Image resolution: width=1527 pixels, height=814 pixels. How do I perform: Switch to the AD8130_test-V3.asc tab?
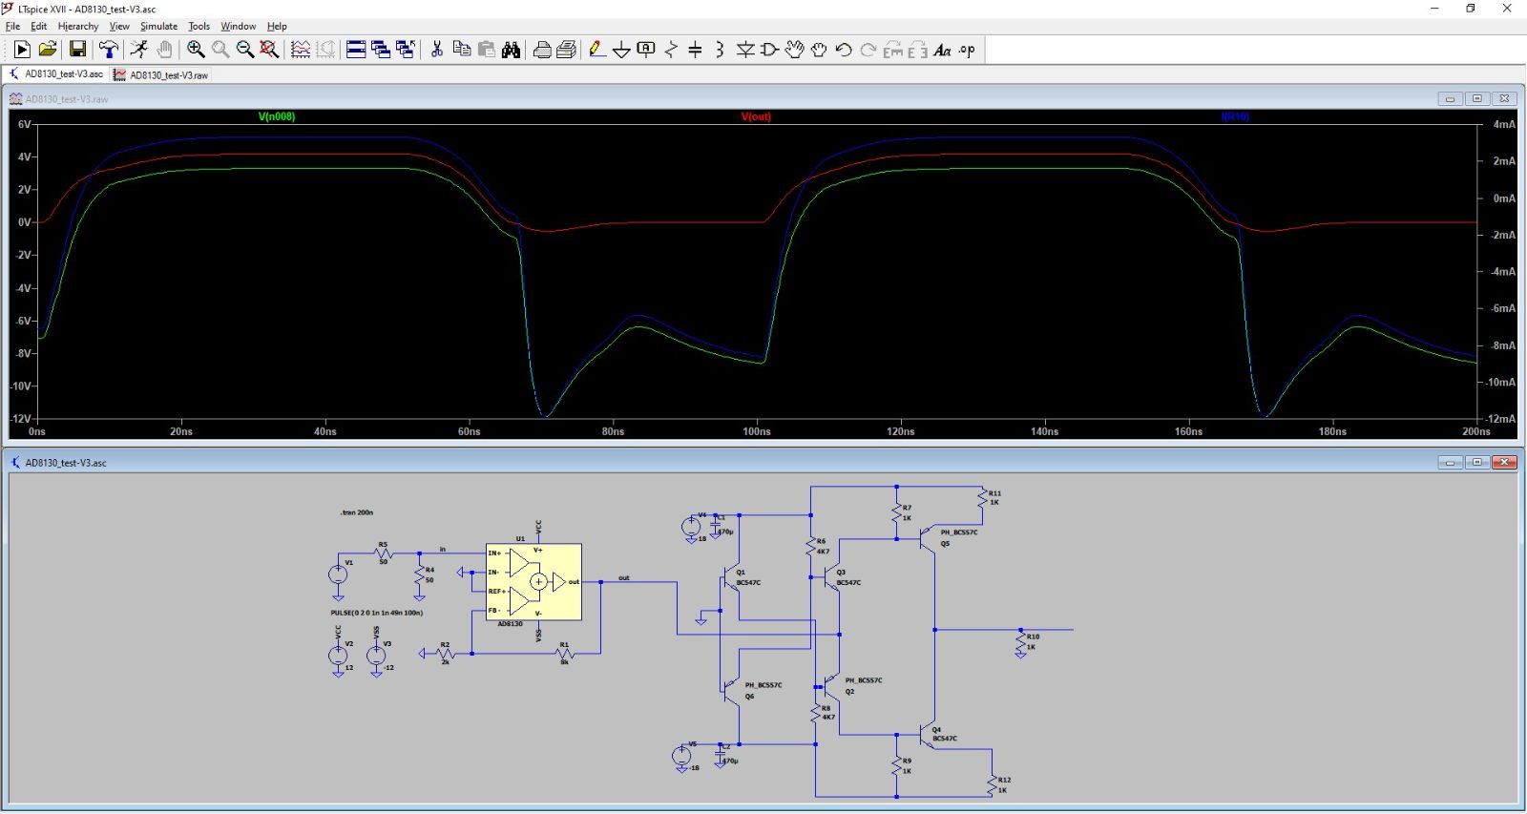click(x=56, y=74)
